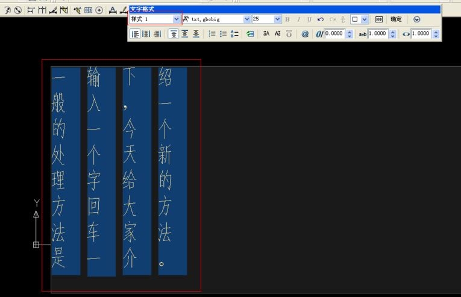Open the @ symbol insert menu

(x=305, y=34)
